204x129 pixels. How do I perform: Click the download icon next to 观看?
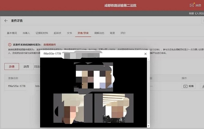202,86
